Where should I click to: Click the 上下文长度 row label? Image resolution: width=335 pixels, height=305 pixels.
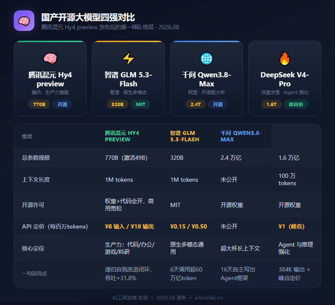point(36,180)
